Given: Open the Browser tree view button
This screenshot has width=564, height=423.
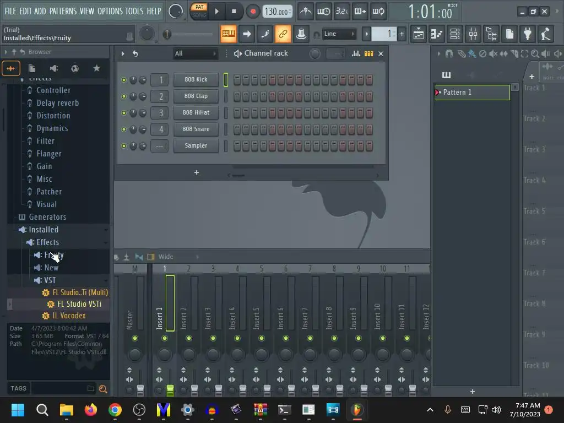Looking at the screenshot, I should pos(491,34).
